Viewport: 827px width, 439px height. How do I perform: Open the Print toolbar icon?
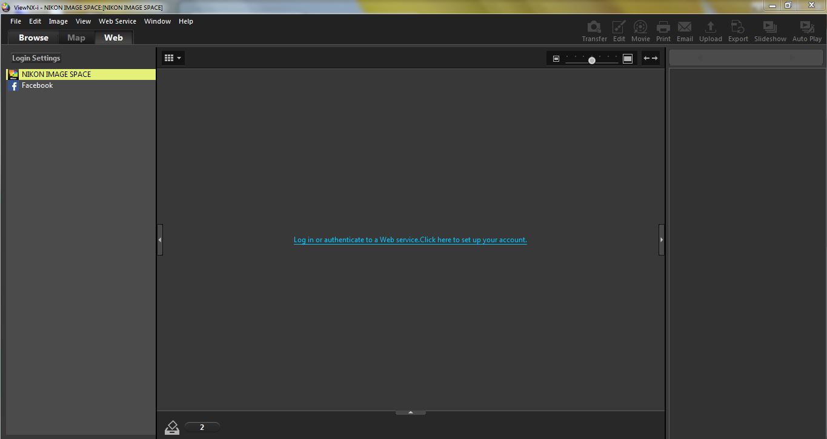tap(663, 31)
